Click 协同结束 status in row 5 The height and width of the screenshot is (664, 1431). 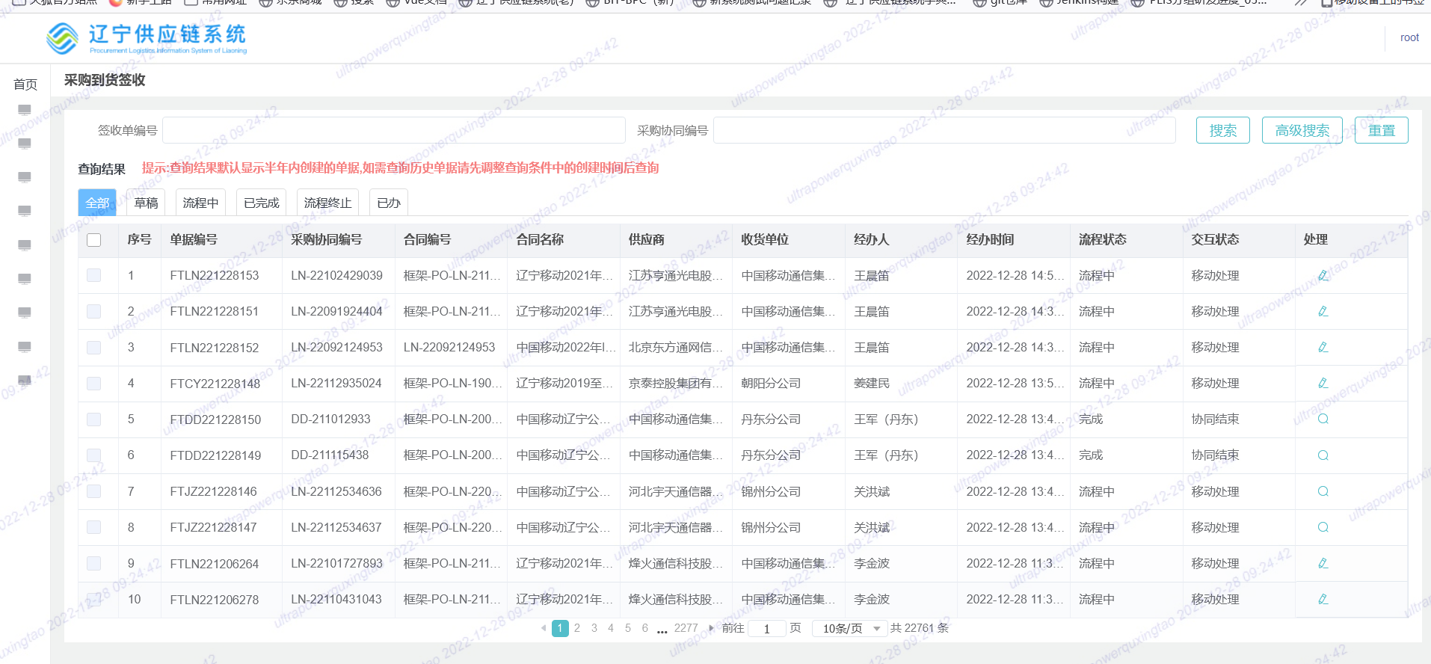click(1215, 419)
